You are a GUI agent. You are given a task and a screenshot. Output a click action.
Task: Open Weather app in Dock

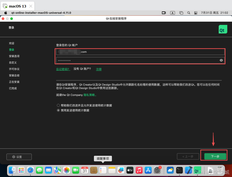pos(170,170)
